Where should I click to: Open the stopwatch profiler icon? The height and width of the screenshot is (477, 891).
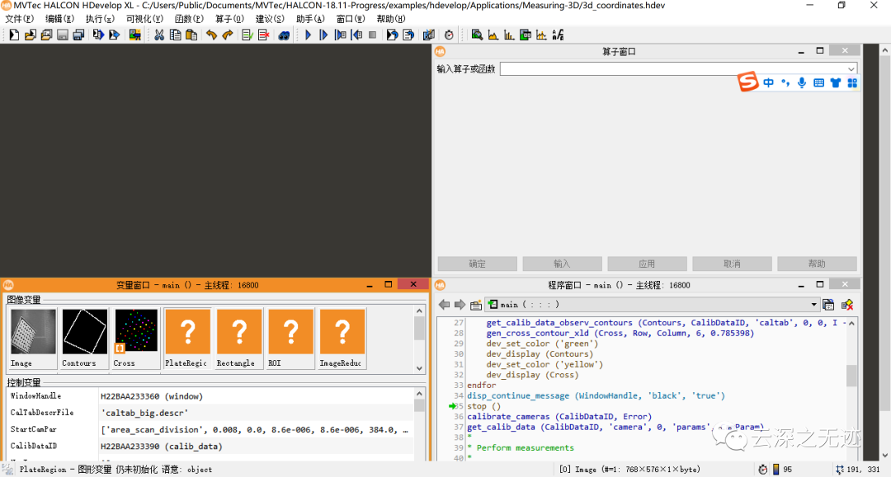pos(449,35)
